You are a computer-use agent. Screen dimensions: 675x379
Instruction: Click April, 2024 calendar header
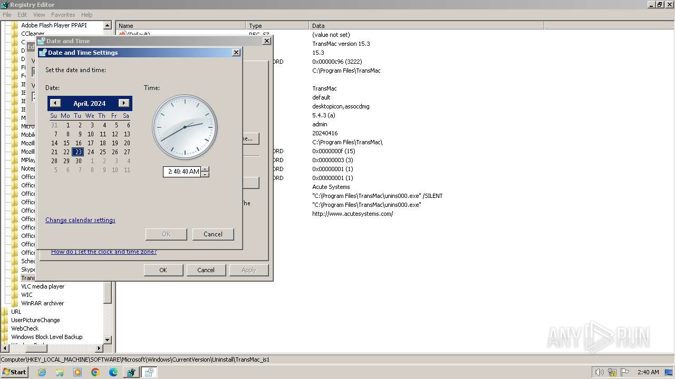pyautogui.click(x=90, y=104)
